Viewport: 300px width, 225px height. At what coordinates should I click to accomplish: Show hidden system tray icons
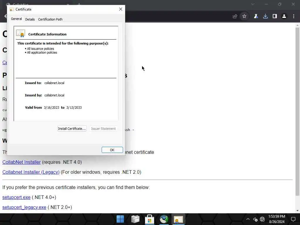coord(248,219)
